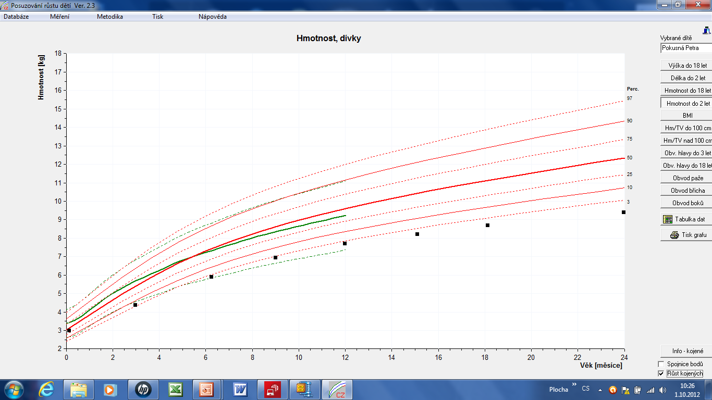Switch to PowerPoint in the taskbar
This screenshot has width=712, height=400.
click(207, 389)
